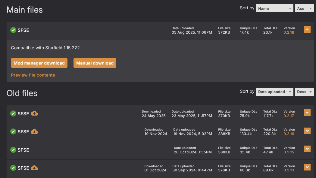Click the green checkmark on the 0.2.15 file row
Viewport: 316px width, 178px height.
pyautogui.click(x=13, y=150)
